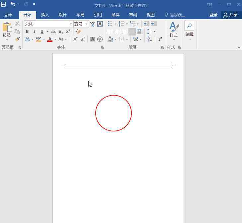Undo the last action
242x223 pixels.
[x=13, y=4]
